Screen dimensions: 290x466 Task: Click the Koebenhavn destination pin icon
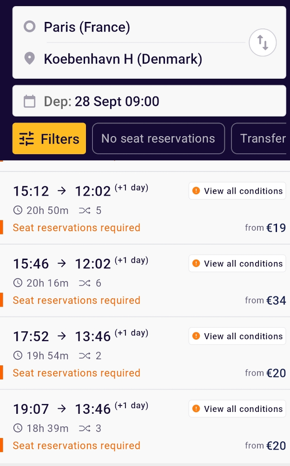coord(30,59)
